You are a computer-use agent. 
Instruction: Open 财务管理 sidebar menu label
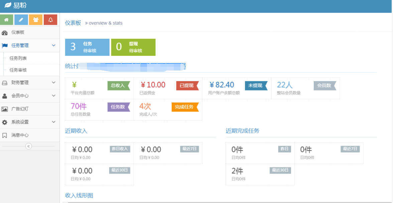click(20, 82)
